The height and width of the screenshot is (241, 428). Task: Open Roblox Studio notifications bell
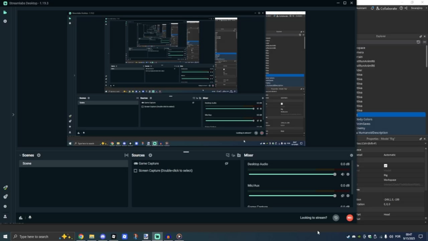372,8
